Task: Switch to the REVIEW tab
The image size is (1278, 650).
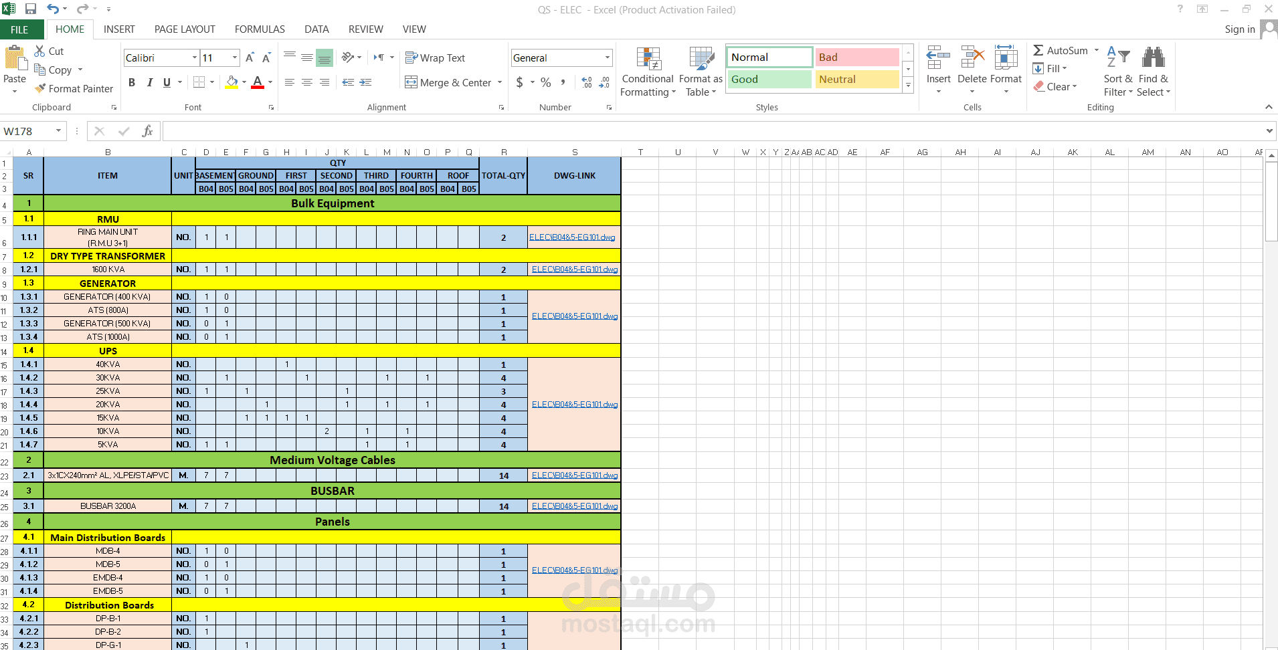Action: pyautogui.click(x=365, y=29)
